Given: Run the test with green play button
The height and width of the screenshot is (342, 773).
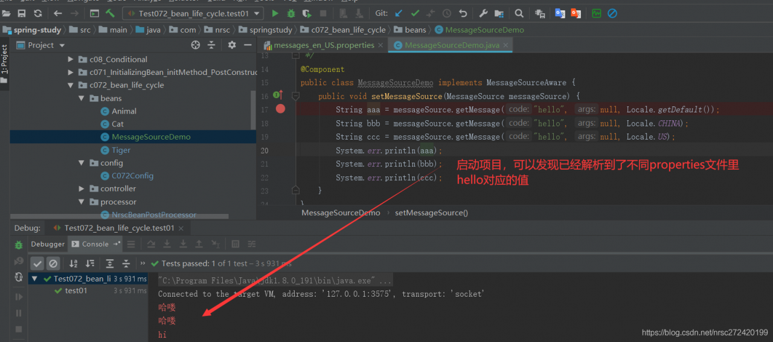Looking at the screenshot, I should (275, 13).
